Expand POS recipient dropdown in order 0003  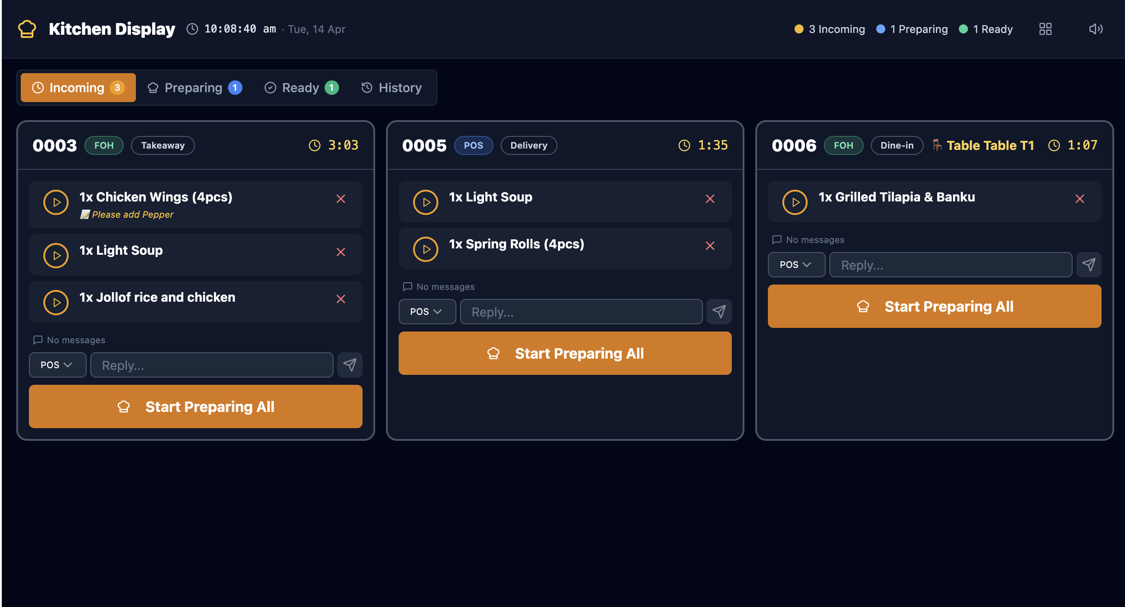tap(57, 365)
